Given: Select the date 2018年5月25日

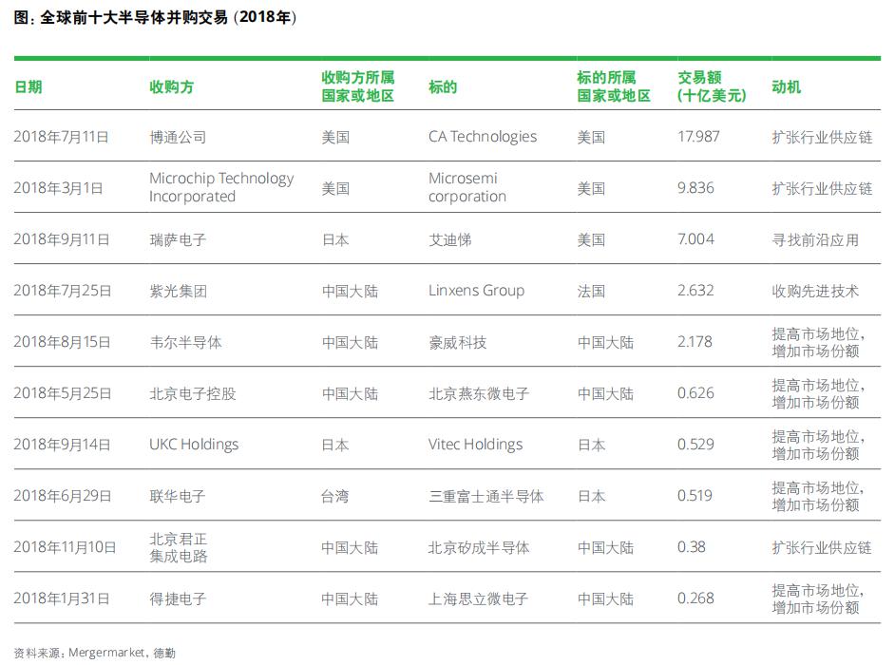Looking at the screenshot, I should [62, 394].
